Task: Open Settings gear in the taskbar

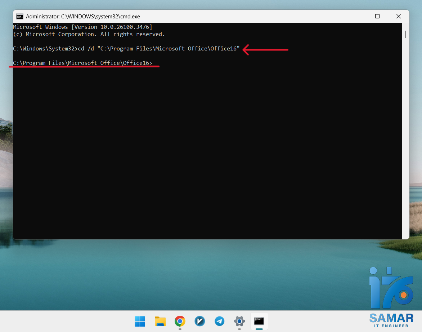Action: (239, 321)
